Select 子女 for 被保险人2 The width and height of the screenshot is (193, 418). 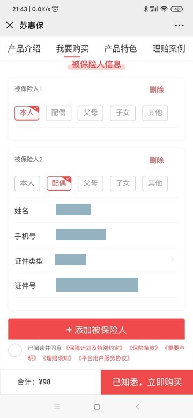click(x=123, y=183)
